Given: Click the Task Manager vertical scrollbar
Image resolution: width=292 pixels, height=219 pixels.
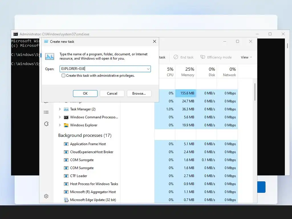Looking at the screenshot, I should click(x=255, y=92).
